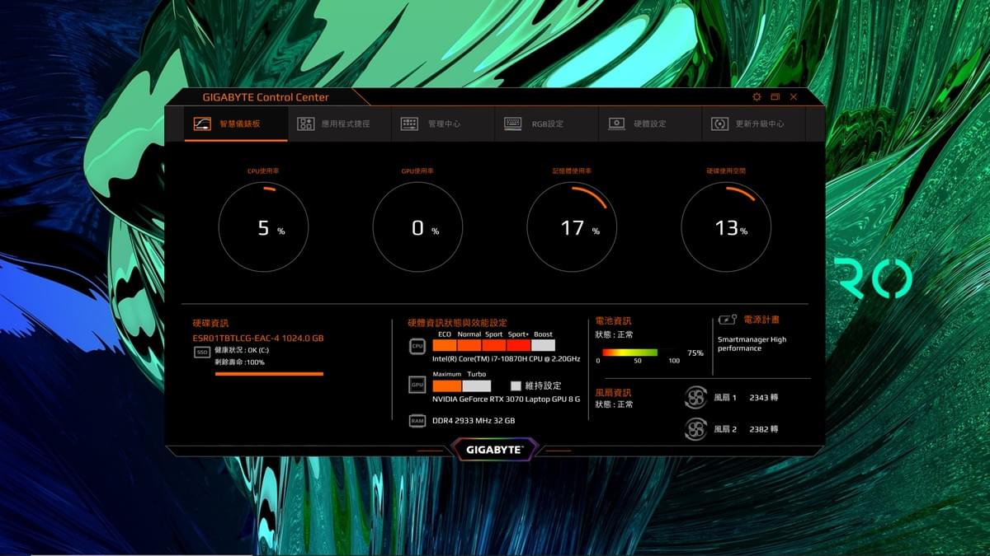Screen dimensions: 990x556
Task: Open the RGB設定 tab
Action: (545, 124)
